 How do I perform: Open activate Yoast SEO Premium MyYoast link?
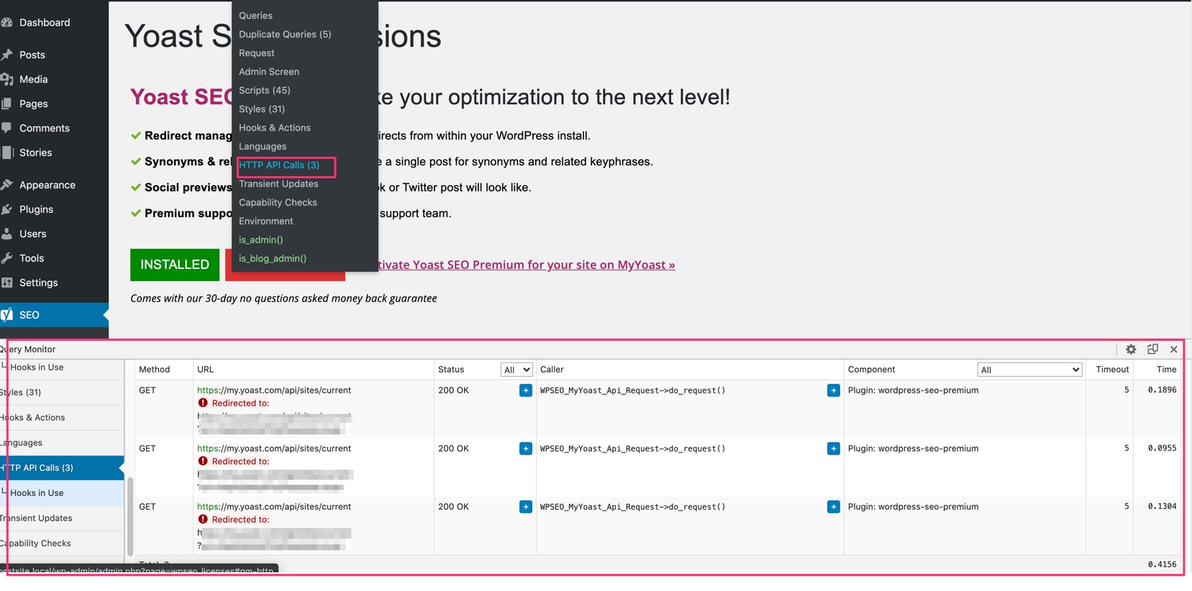527,265
